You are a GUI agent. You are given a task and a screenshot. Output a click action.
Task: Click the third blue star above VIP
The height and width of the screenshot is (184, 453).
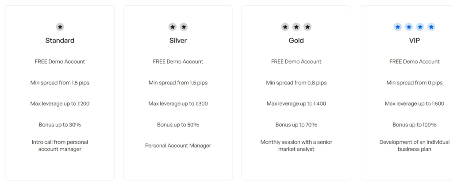point(420,27)
